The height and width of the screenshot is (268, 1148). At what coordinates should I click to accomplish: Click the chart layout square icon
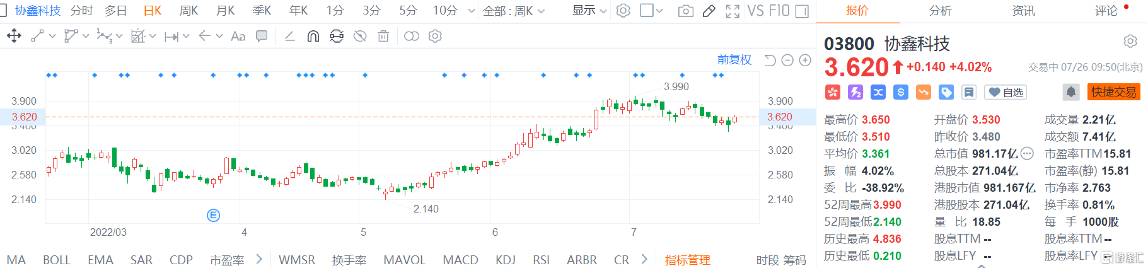point(647,11)
